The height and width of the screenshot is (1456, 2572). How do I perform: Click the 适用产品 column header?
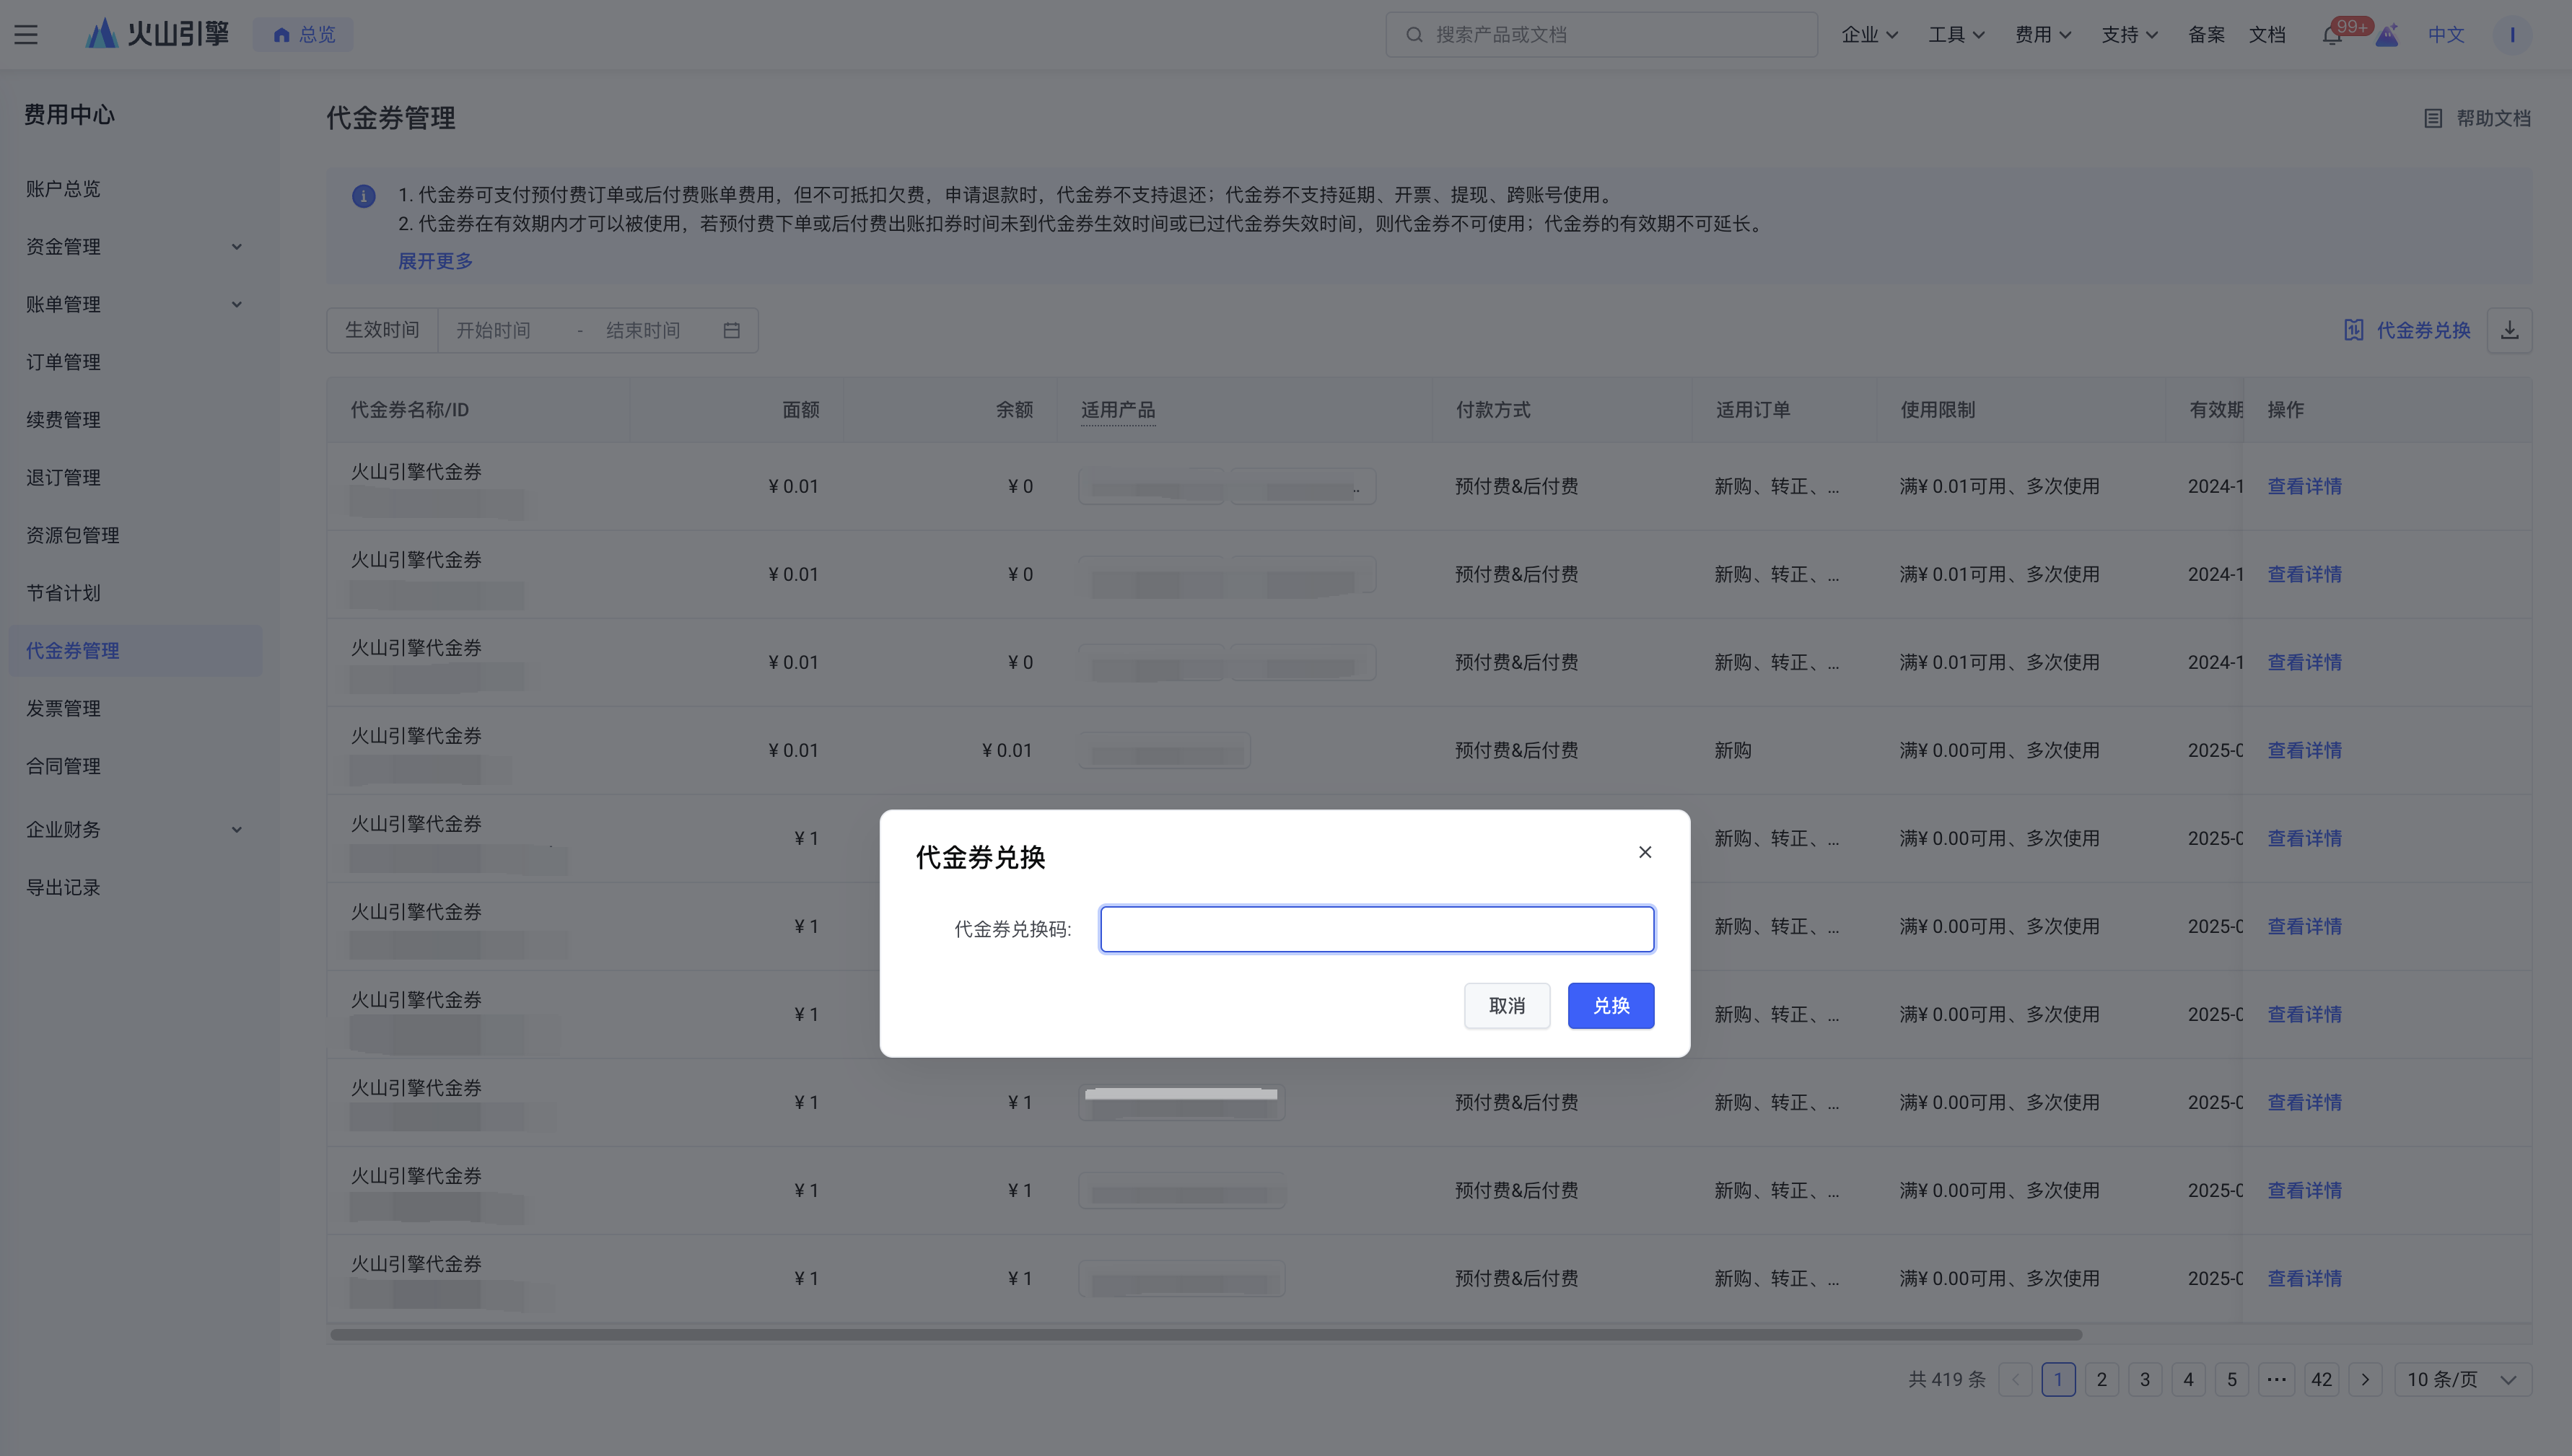[x=1118, y=410]
